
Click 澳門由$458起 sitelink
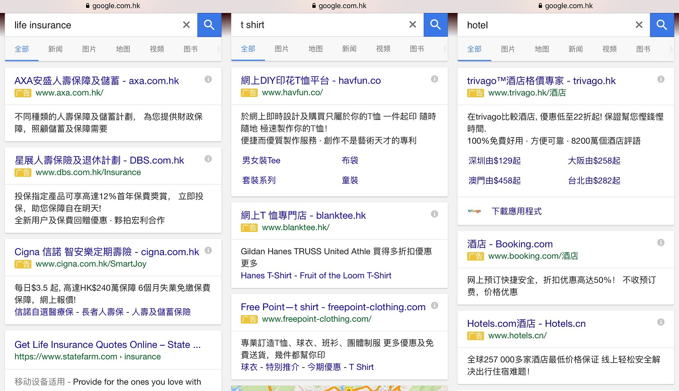tap(494, 180)
